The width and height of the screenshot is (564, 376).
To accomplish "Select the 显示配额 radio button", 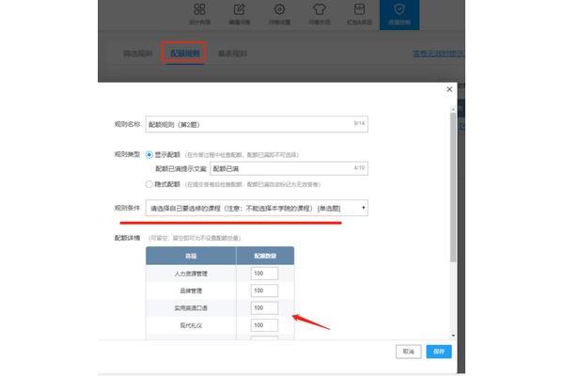I will (149, 155).
